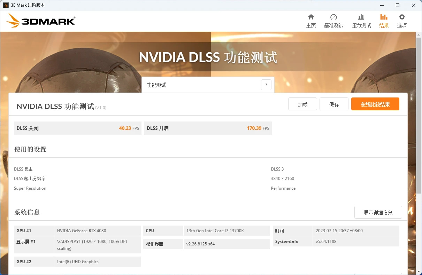The image size is (422, 275).
Task: Click the \\.\DISPLAY1 display info cell
Action: (x=98, y=245)
